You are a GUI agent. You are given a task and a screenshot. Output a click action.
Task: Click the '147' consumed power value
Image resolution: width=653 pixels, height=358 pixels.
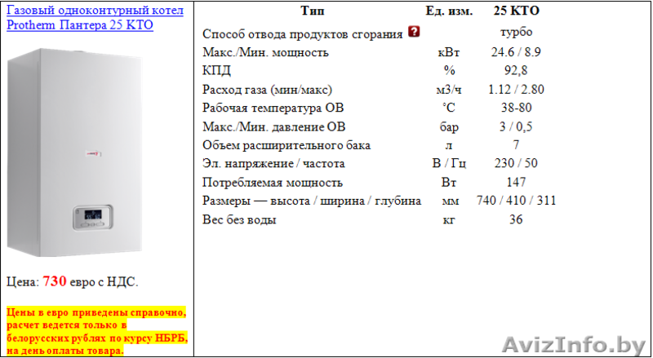517,182
